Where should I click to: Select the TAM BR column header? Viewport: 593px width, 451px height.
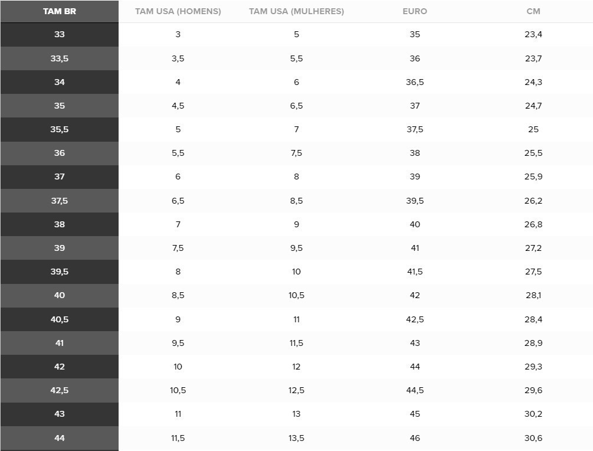60,11
